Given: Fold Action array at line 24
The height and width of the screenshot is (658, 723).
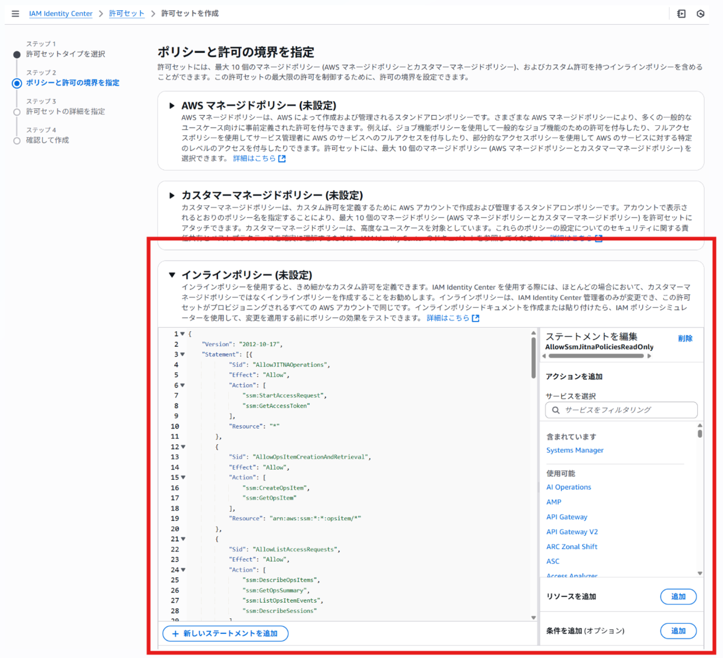Looking at the screenshot, I should point(183,570).
